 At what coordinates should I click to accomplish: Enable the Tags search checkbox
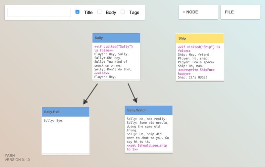[x=123, y=12]
